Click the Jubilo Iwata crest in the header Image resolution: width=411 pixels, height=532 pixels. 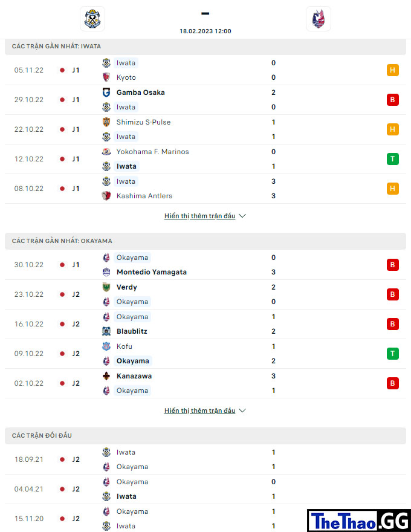pyautogui.click(x=92, y=19)
